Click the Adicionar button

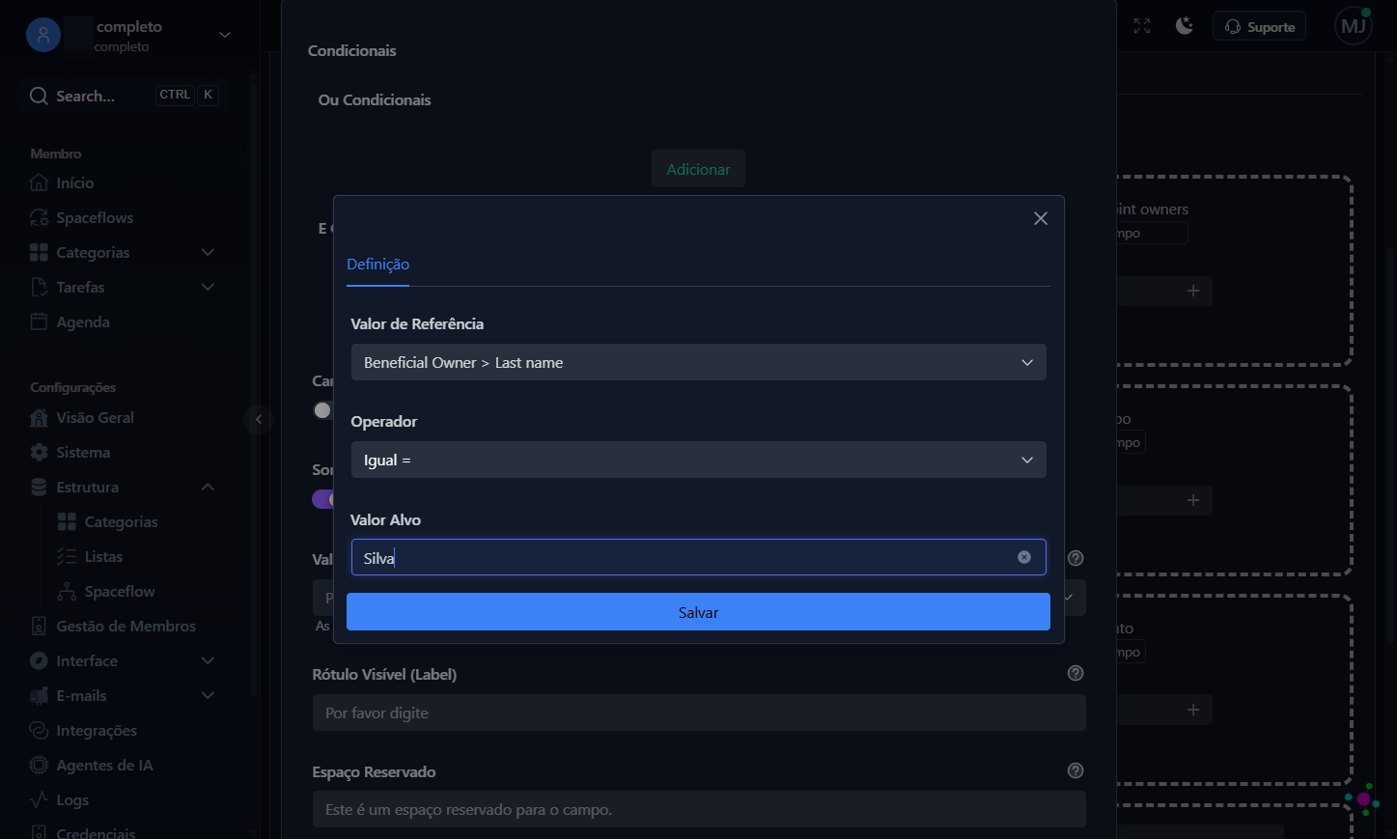pos(698,169)
